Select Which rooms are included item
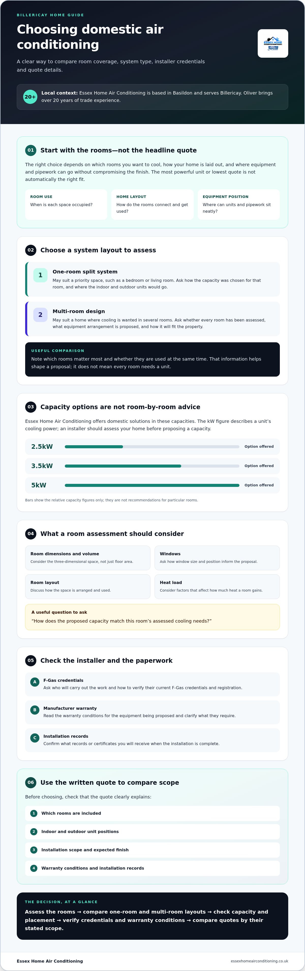 pos(152,813)
